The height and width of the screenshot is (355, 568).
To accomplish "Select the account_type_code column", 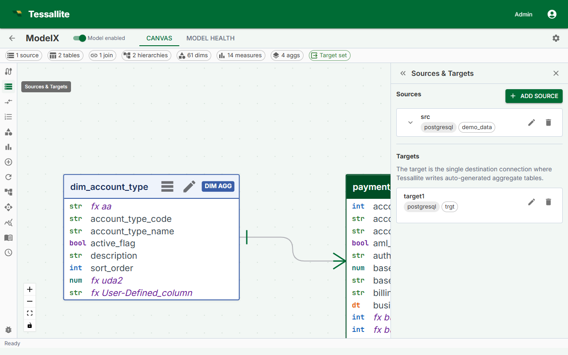I will [151, 219].
